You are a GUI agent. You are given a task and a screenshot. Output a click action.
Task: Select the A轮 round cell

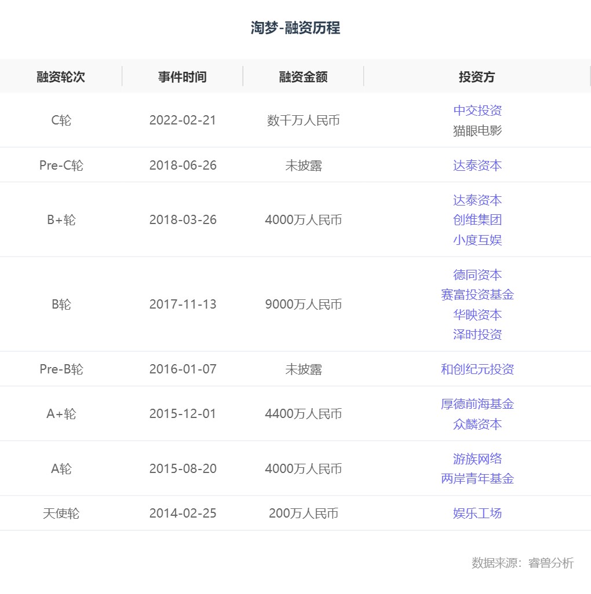[x=61, y=468]
